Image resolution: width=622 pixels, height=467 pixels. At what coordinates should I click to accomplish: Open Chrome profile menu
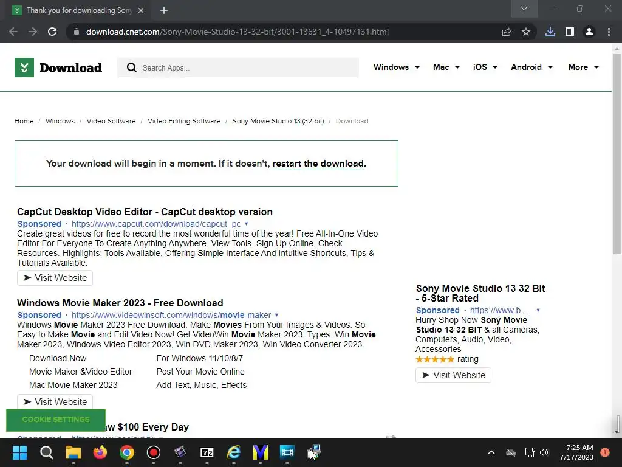589,32
